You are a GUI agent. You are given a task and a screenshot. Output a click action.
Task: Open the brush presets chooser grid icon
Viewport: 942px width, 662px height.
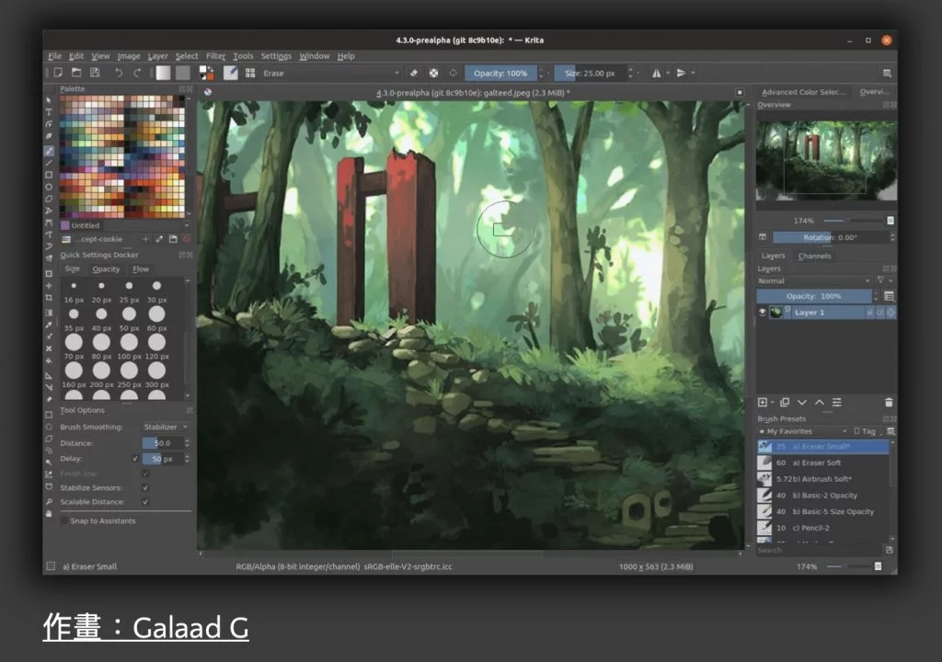coord(249,73)
